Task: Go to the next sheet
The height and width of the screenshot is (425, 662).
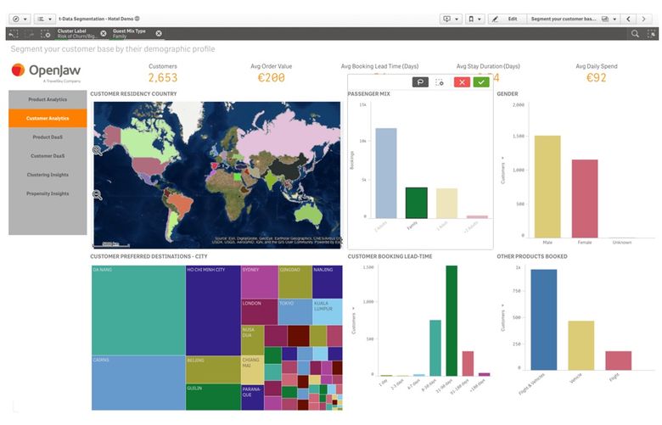Action: click(644, 19)
